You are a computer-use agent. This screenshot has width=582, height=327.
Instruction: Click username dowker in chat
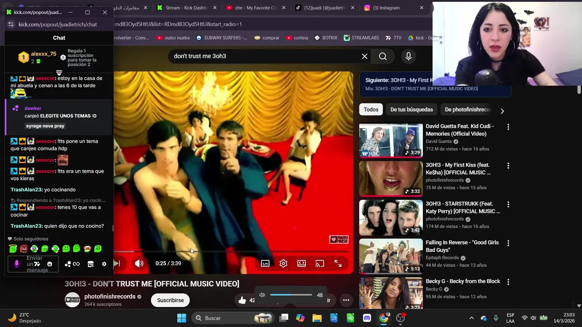[x=33, y=109]
